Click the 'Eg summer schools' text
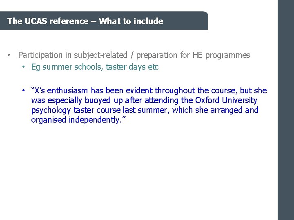The image size is (294, 220). 67,67
